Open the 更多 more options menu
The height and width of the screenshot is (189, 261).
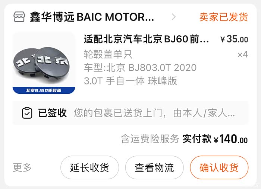pos(22,167)
